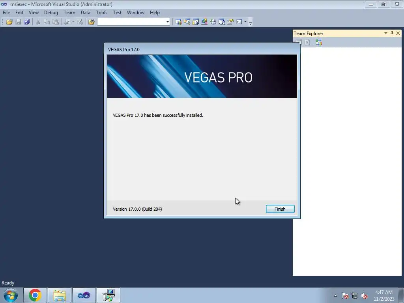This screenshot has width=404, height=303.
Task: Minimize the Visual Studio window
Action: click(371, 4)
